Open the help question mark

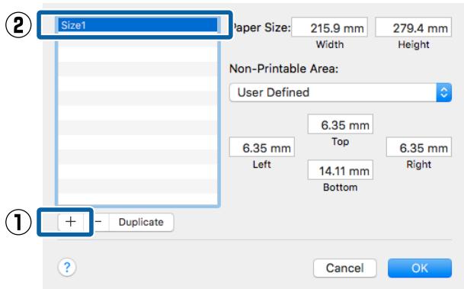point(67,268)
